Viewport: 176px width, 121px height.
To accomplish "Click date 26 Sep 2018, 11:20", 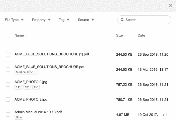I will point(153,55).
